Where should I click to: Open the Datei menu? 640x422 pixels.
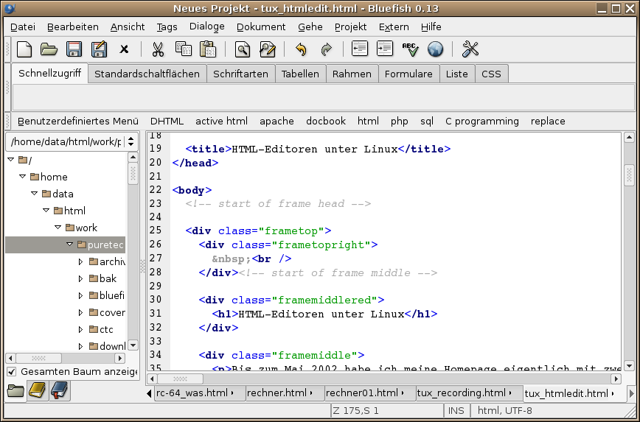click(x=23, y=27)
